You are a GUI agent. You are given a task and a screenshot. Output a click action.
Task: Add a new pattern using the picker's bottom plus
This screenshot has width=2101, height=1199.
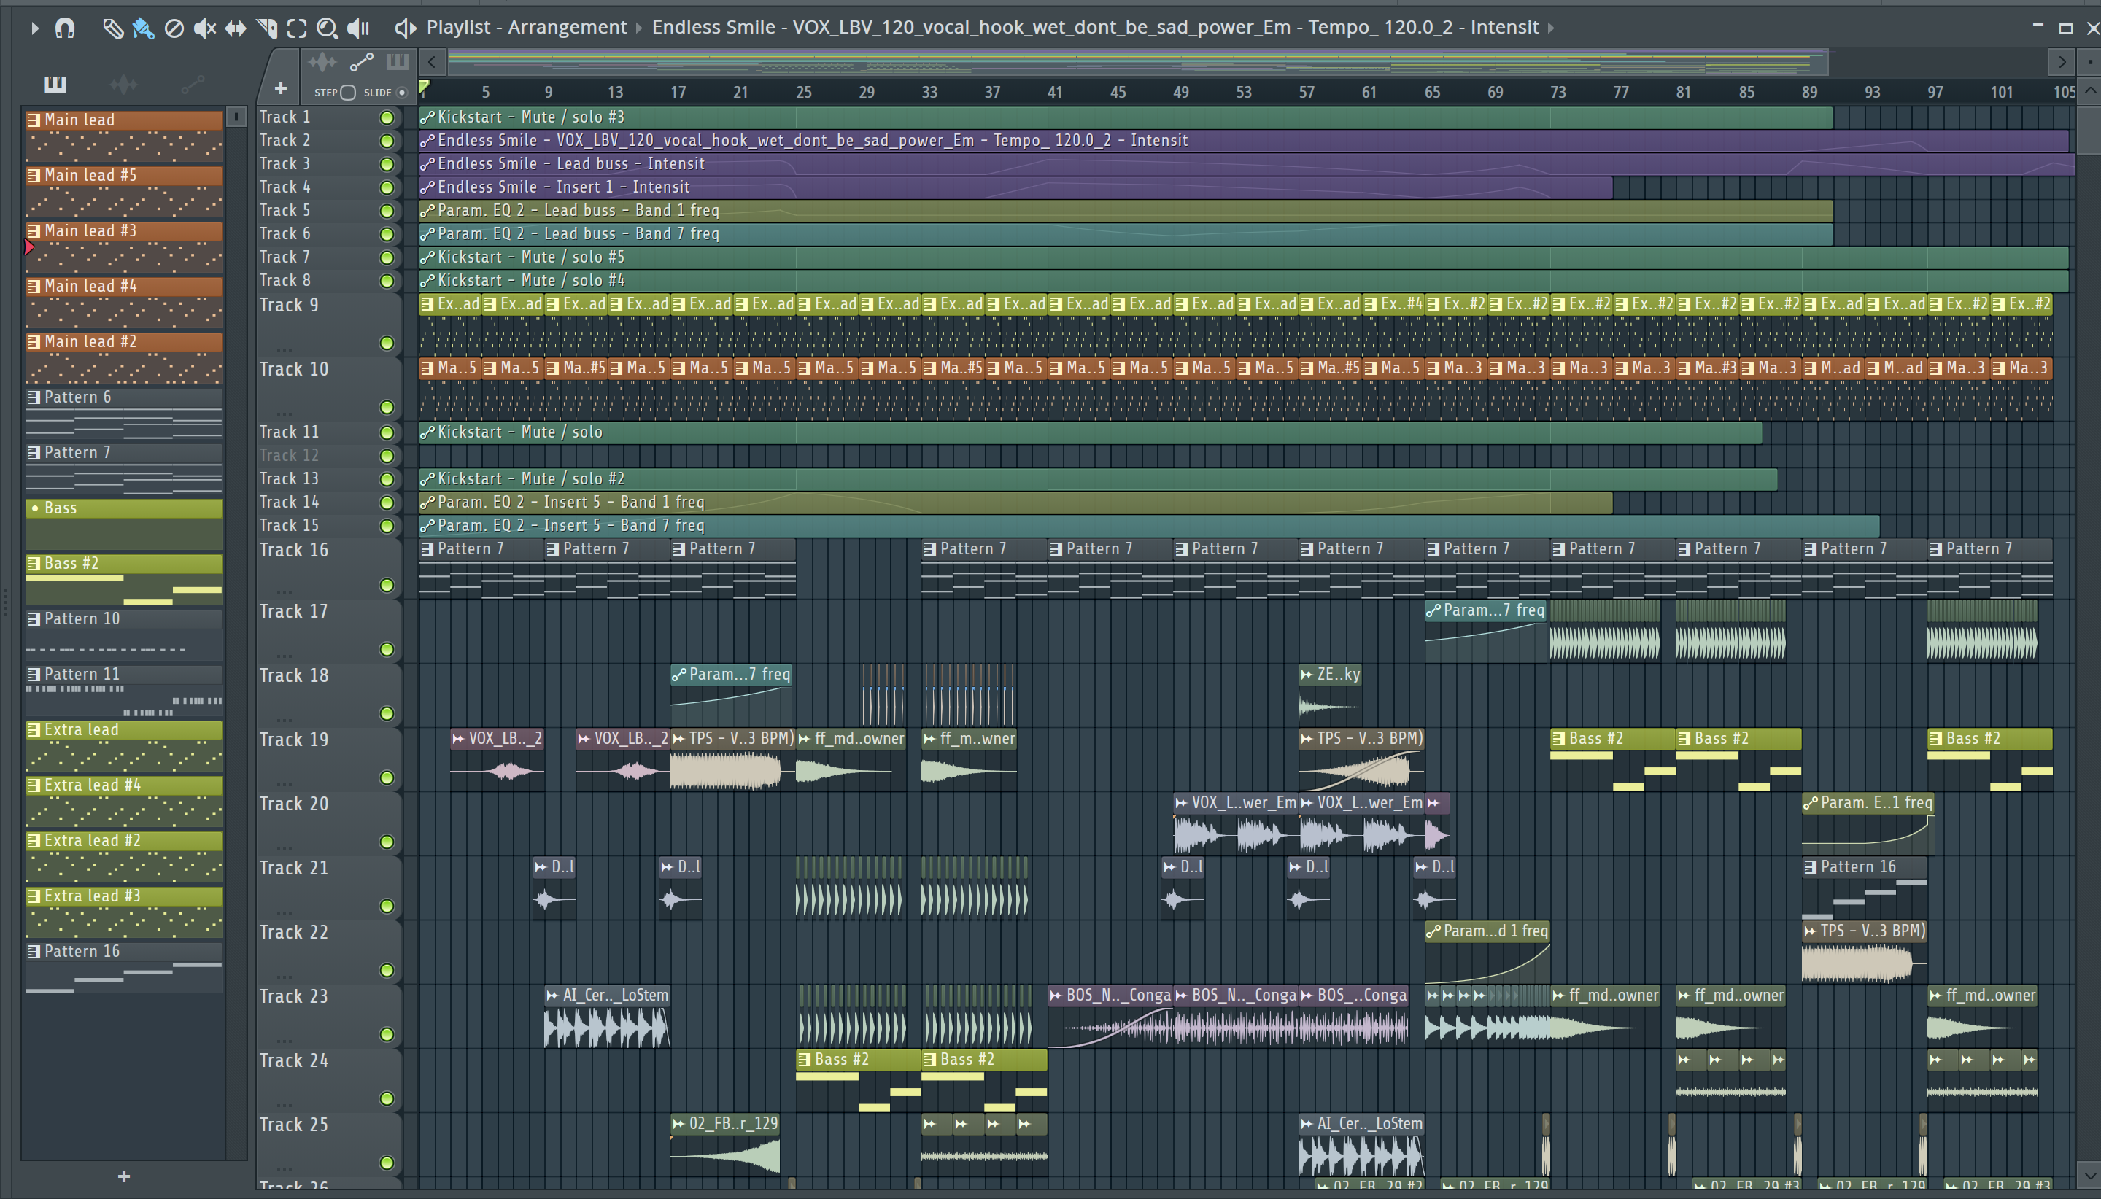pyautogui.click(x=123, y=1176)
